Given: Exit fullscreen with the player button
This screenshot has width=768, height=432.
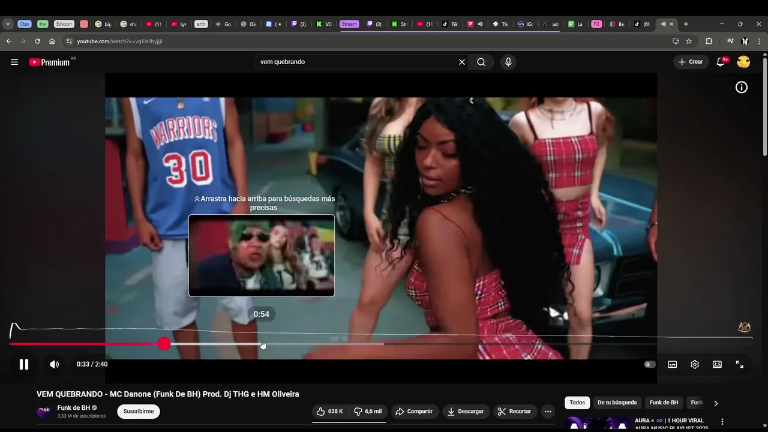Looking at the screenshot, I should coord(740,364).
